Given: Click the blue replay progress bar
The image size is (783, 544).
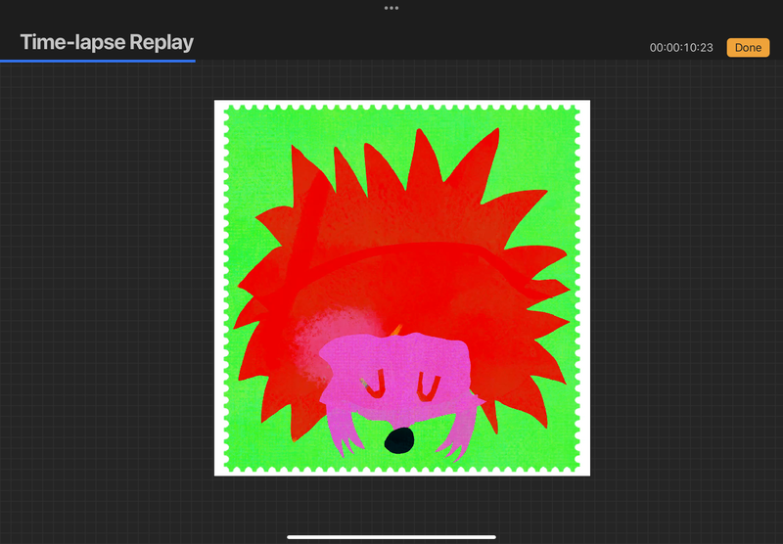Looking at the screenshot, I should point(98,61).
